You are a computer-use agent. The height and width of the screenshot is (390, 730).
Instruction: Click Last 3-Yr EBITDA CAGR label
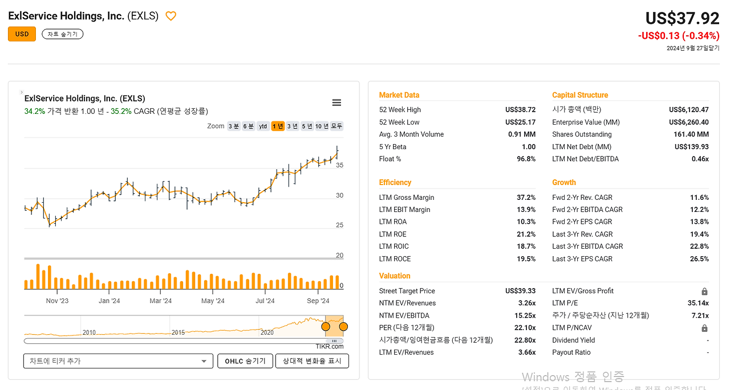point(587,247)
